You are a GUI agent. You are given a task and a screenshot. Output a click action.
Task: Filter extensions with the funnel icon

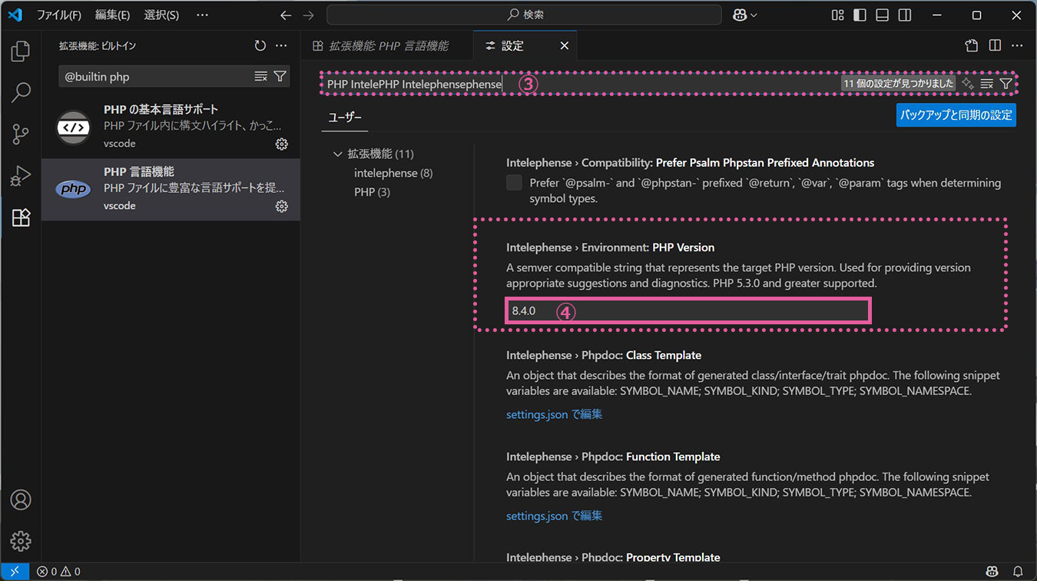280,76
